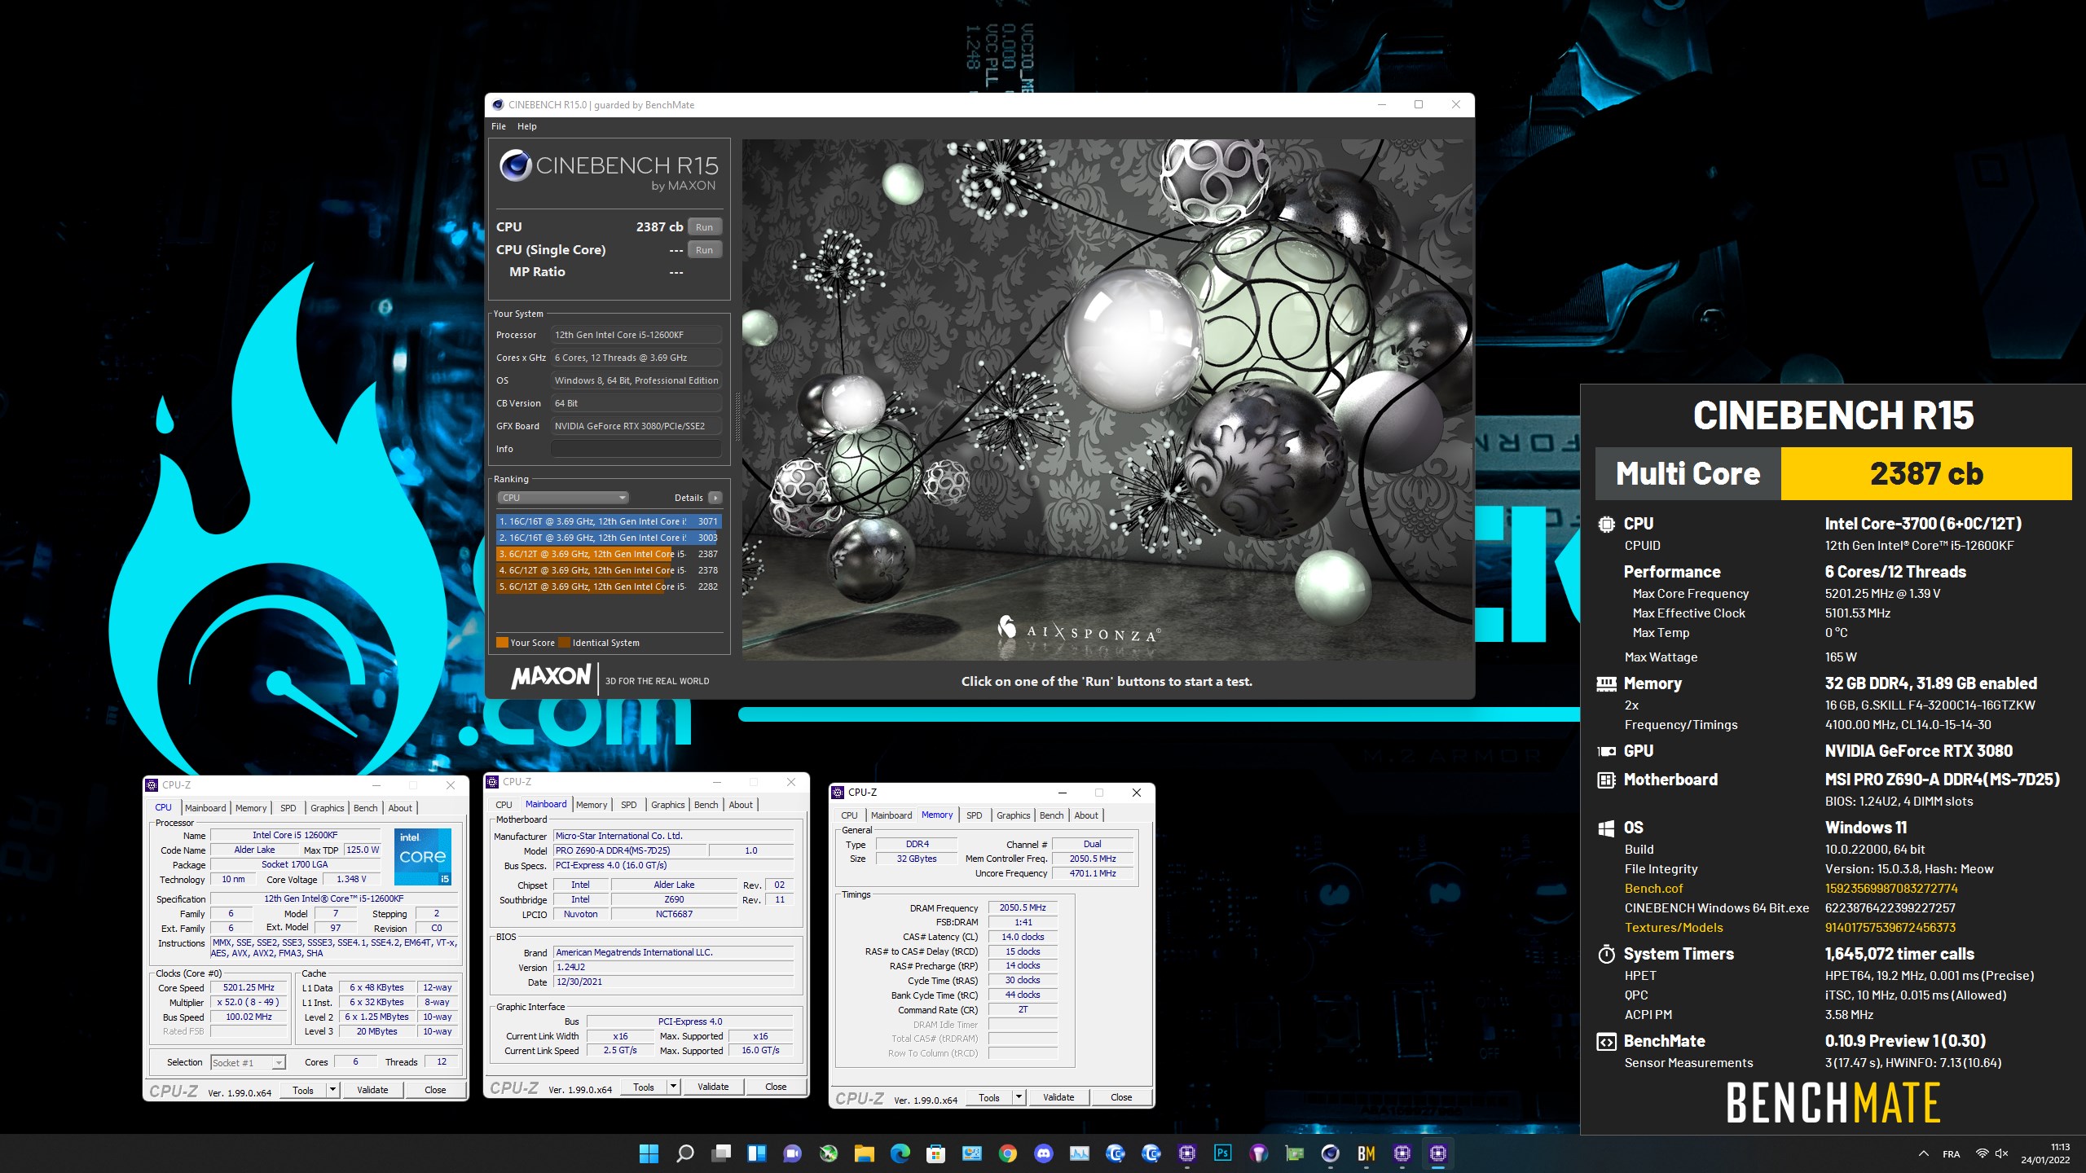Open Task View from the taskbar
Image resolution: width=2086 pixels, height=1173 pixels.
point(721,1153)
